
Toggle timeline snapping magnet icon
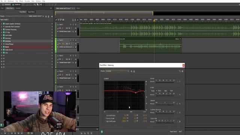pos(78,20)
